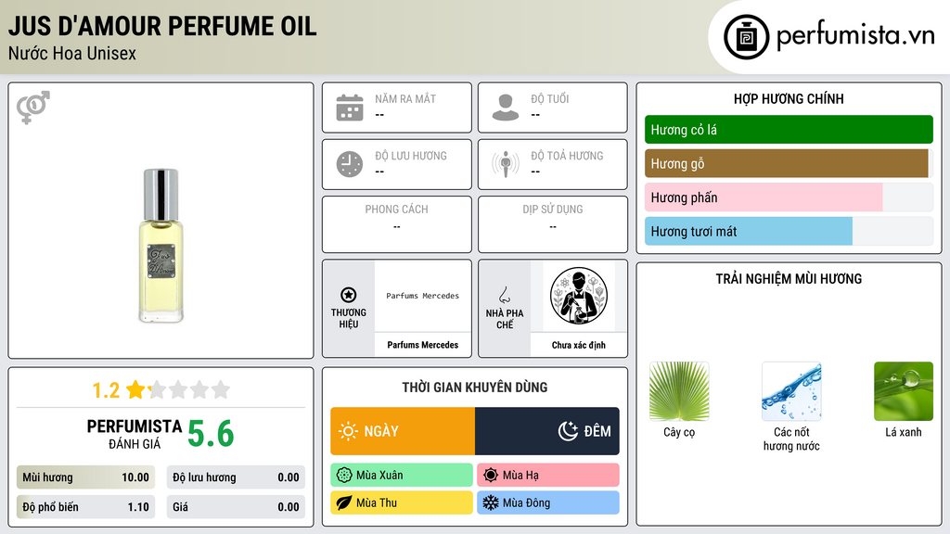Click the nose icon for Nhà pha chế
Viewport: 950px width, 534px height.
coord(504,295)
